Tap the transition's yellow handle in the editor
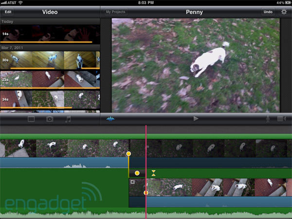292x219 pixels. click(x=137, y=173)
